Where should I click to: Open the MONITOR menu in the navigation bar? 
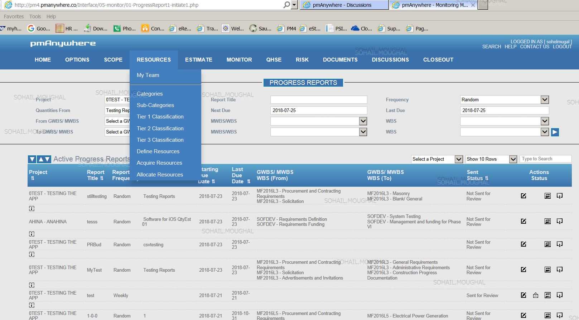pos(239,60)
